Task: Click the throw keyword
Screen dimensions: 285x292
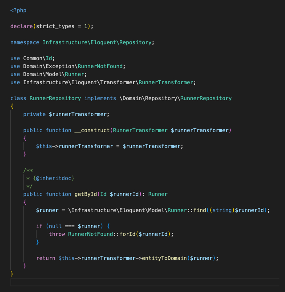Action: click(57, 234)
